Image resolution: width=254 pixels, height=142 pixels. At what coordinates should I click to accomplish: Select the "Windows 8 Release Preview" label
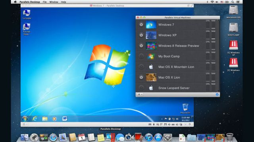[179, 46]
